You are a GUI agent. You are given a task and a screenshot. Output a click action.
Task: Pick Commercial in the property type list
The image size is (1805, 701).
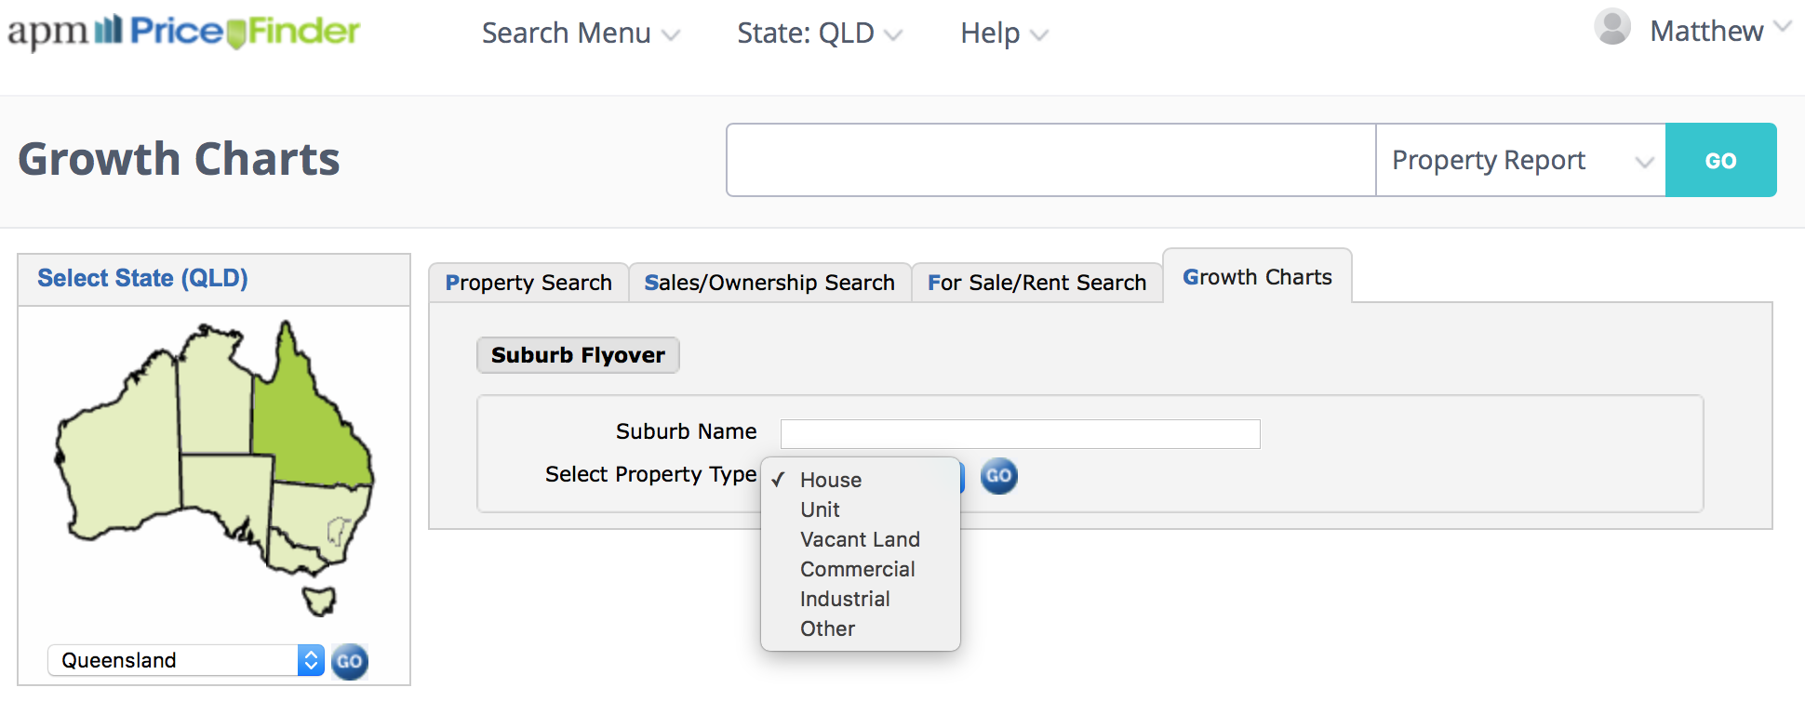[x=857, y=569]
